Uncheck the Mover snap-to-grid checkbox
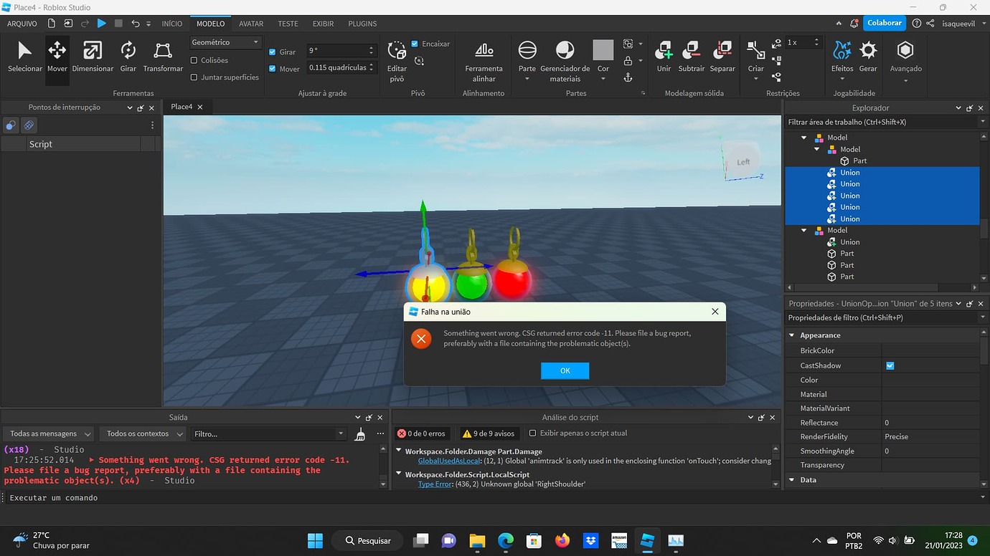990x556 pixels. (x=273, y=69)
